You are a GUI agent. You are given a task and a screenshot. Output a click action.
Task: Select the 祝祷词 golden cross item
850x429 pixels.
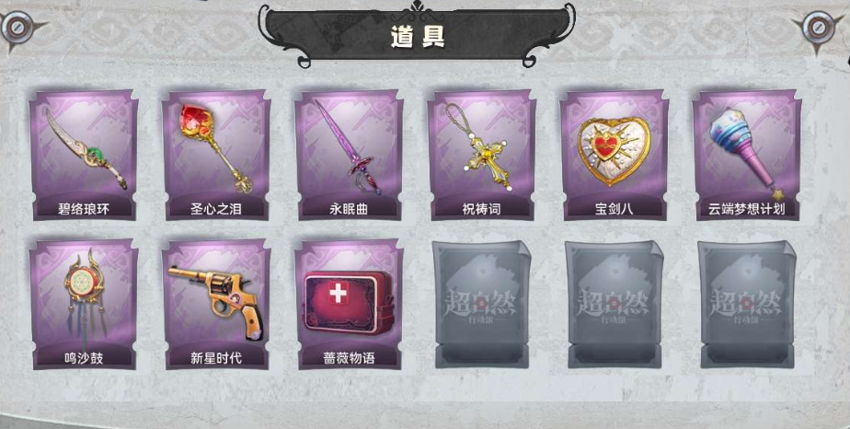pos(482,155)
